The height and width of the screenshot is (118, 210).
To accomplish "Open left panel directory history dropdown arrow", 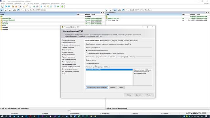I will click(104, 12).
